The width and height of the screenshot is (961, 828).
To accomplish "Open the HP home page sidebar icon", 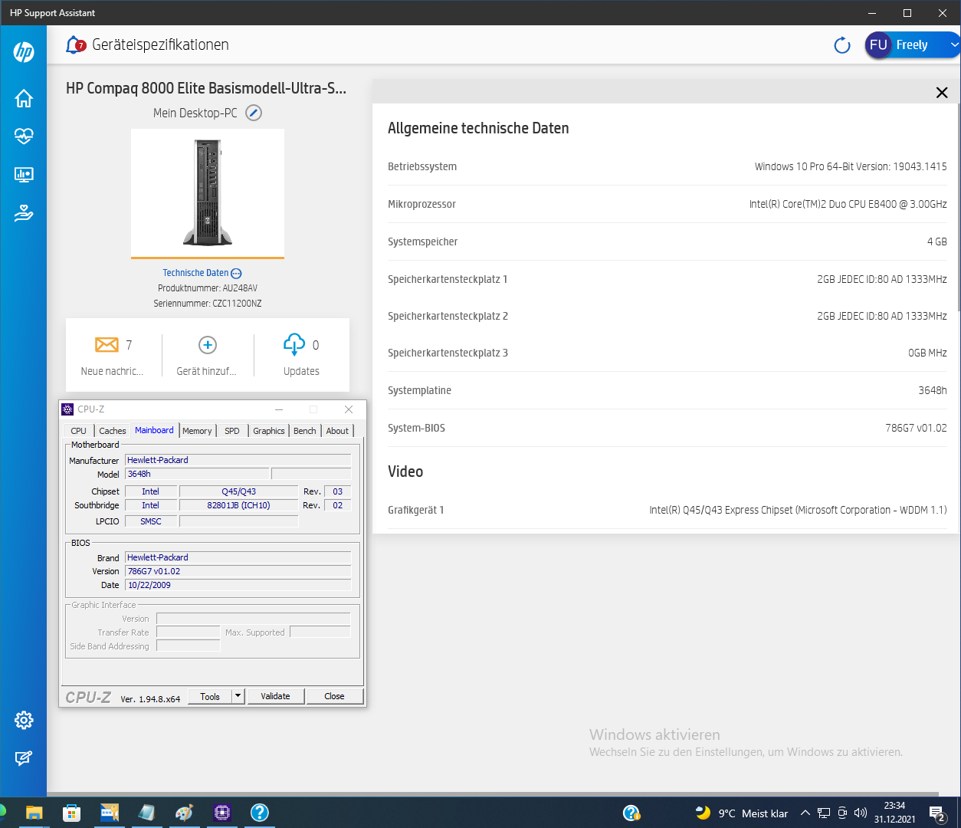I will coord(24,98).
